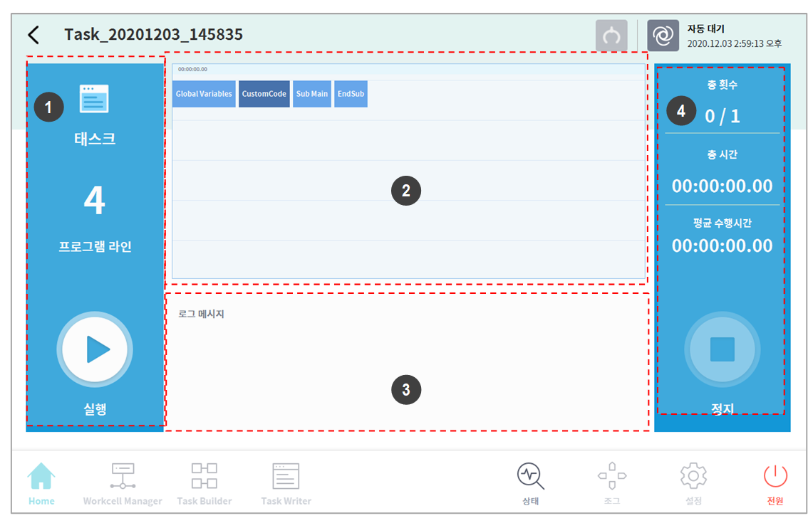
Task: Open 설정 settings gear
Action: (x=693, y=483)
